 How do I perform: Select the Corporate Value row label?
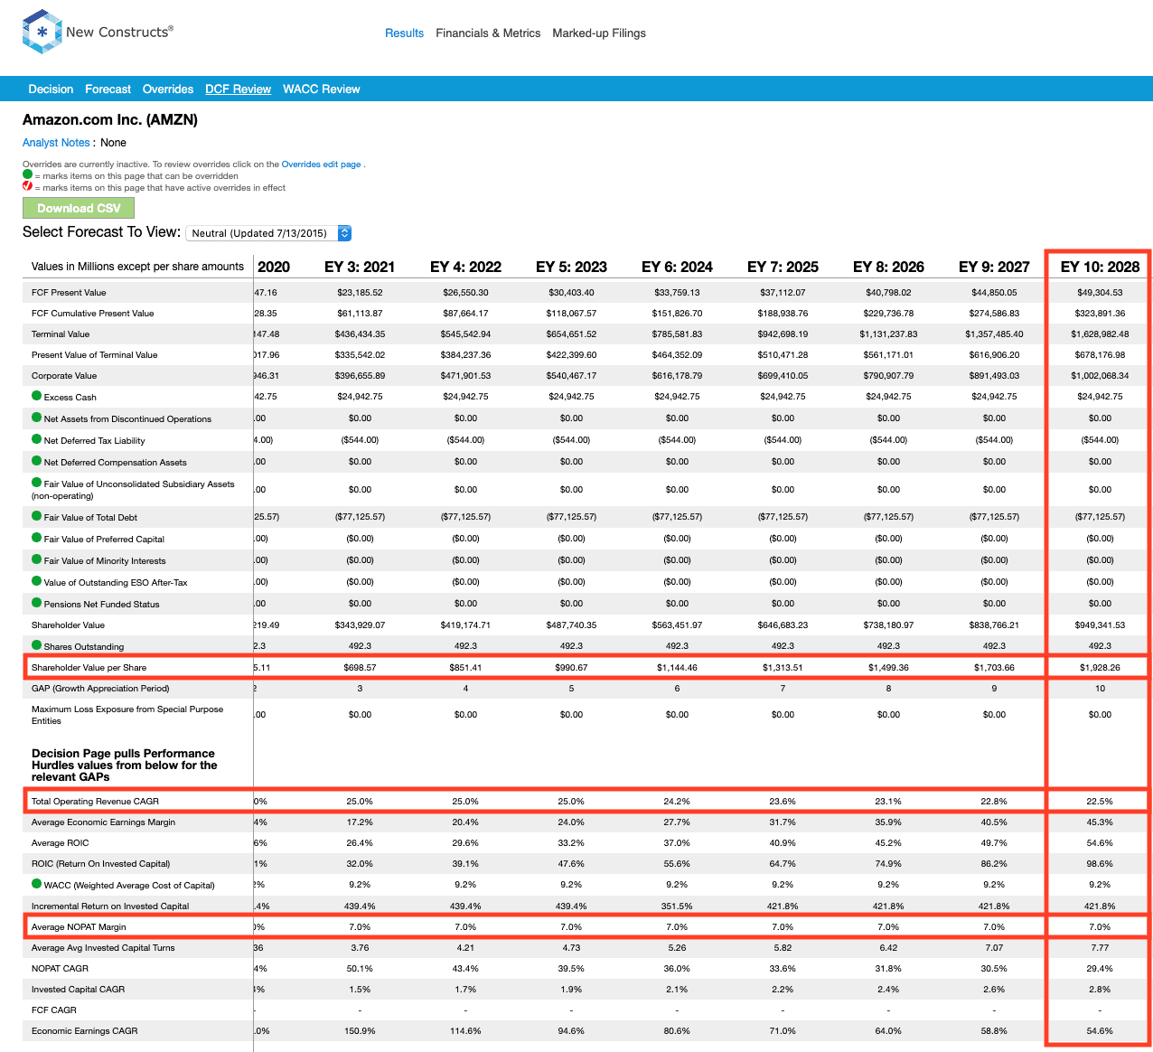(64, 376)
